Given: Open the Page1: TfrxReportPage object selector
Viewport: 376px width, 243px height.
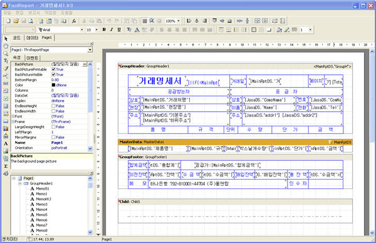Looking at the screenshot, I should 90,50.
